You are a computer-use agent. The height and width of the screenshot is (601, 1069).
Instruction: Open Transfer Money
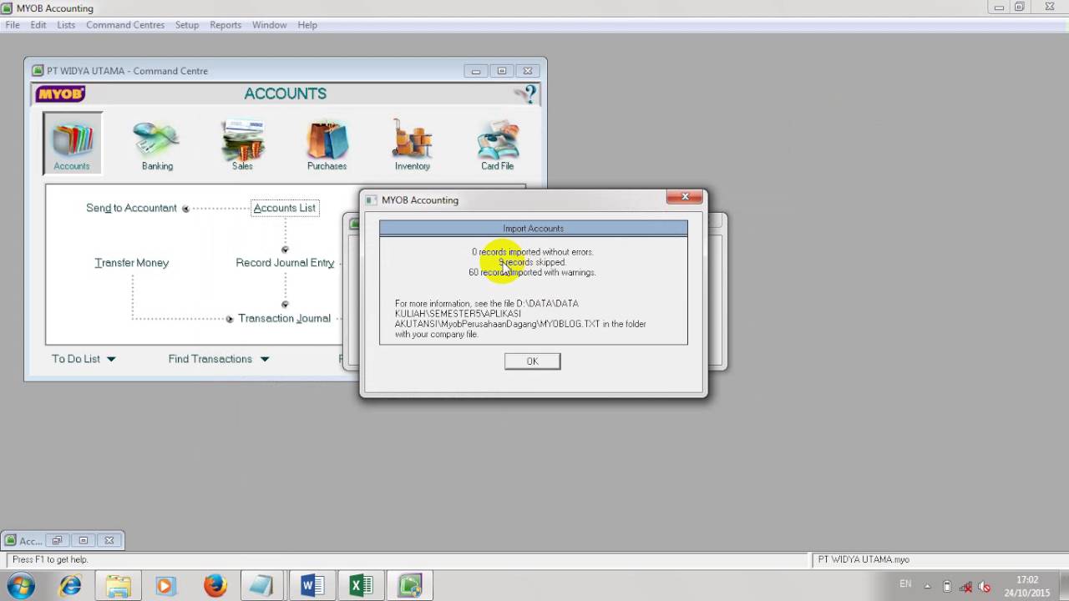point(131,262)
